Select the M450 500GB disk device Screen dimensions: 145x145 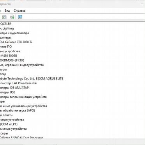pos(9,56)
